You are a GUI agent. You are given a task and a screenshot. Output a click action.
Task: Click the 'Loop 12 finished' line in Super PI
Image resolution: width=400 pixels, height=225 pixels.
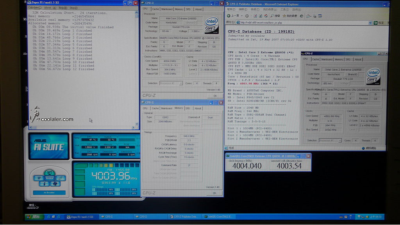[63, 69]
